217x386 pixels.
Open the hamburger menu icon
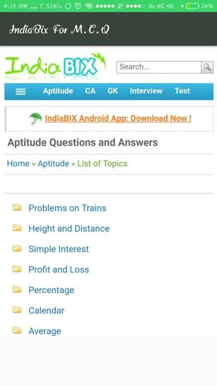point(20,92)
